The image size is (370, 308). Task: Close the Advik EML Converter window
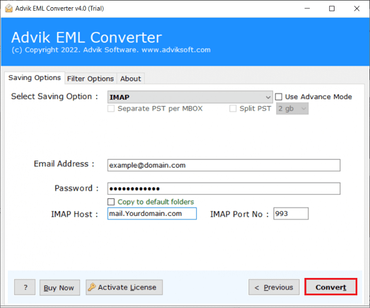click(357, 8)
